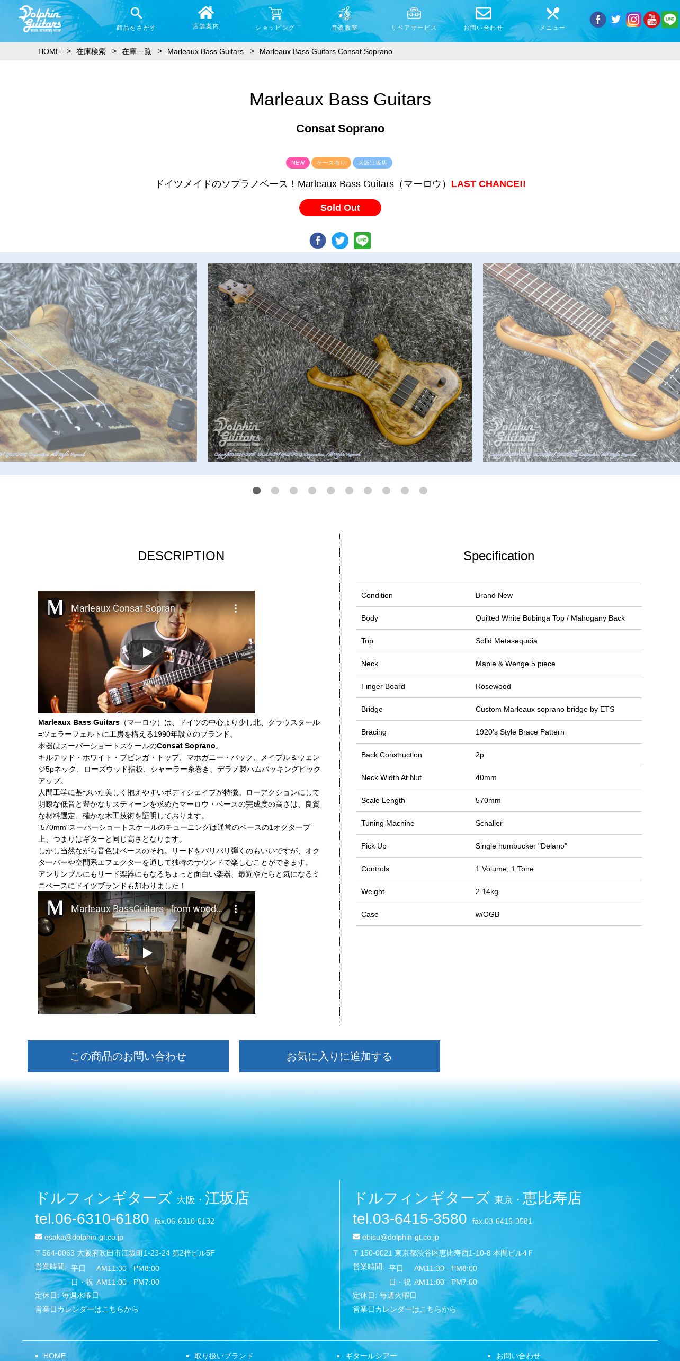Click the Consat Soprano heading

[x=340, y=129]
